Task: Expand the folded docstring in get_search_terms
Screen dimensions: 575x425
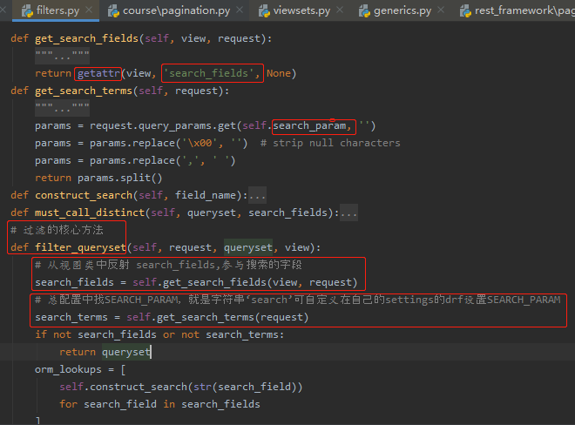Action: click(x=63, y=109)
